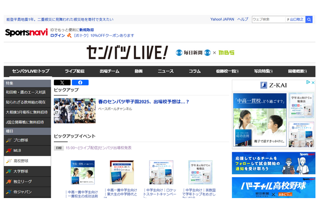The width and height of the screenshot is (319, 212).
Task: Click the Yahoo! JAPAN link
Action: 222,19
